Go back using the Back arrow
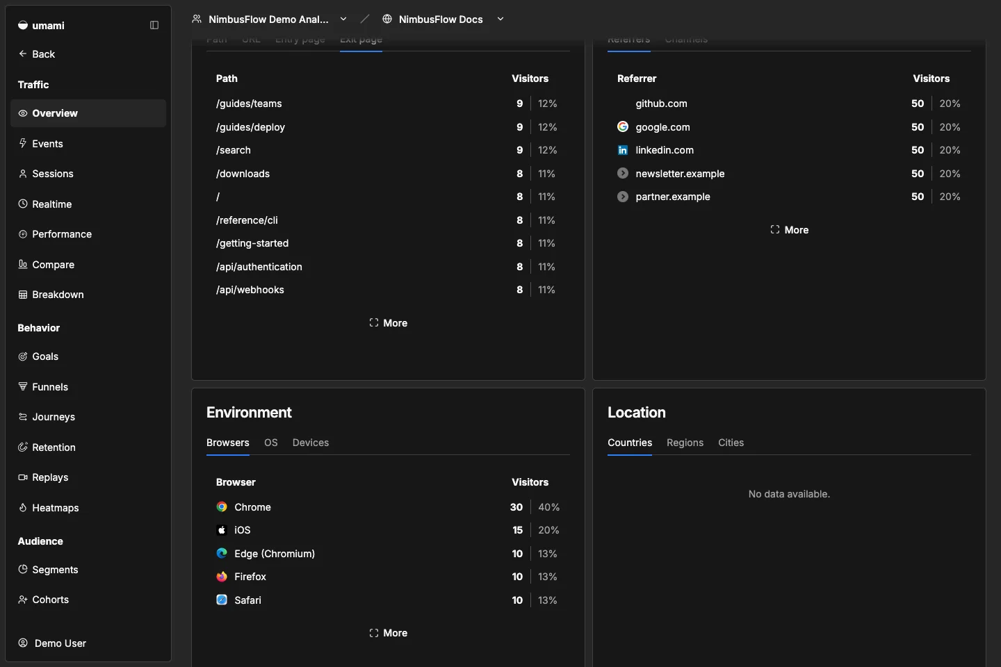The image size is (1001, 667). tap(23, 53)
